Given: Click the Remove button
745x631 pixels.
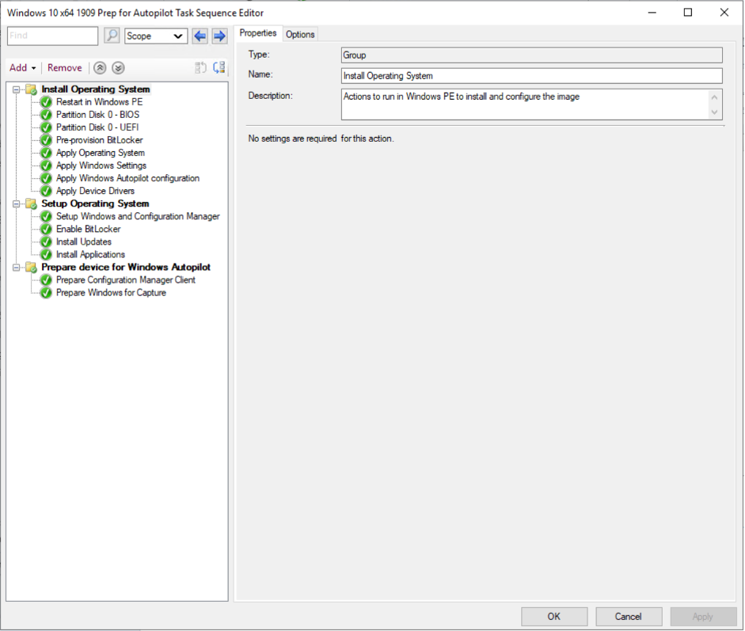Looking at the screenshot, I should tap(64, 68).
